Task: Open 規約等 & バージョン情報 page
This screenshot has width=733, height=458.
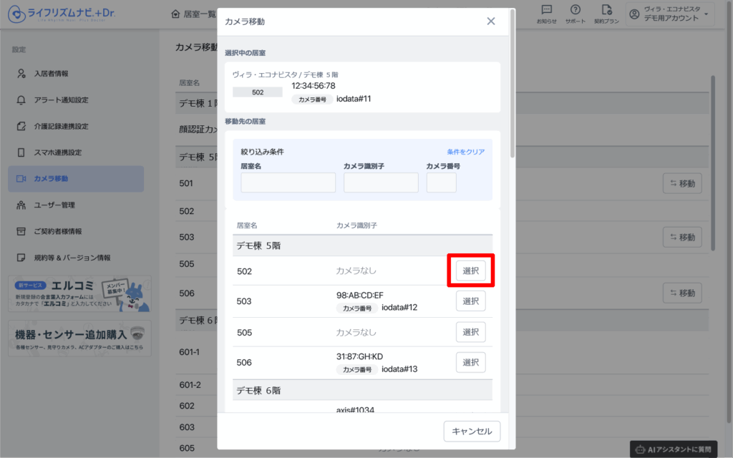Action: point(72,258)
